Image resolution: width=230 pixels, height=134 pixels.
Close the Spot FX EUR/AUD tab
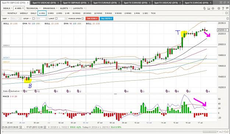point(119,3)
